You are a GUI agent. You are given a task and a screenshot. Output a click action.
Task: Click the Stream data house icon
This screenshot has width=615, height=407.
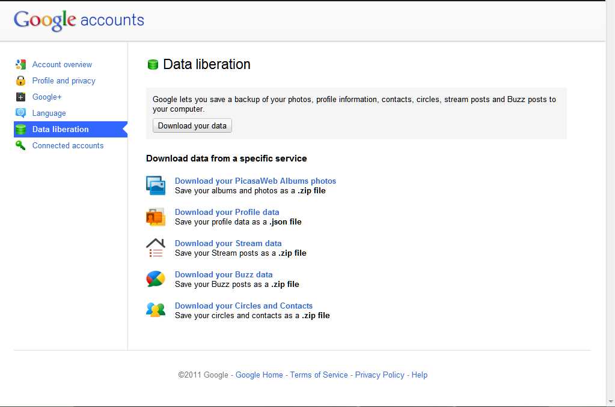pos(156,248)
